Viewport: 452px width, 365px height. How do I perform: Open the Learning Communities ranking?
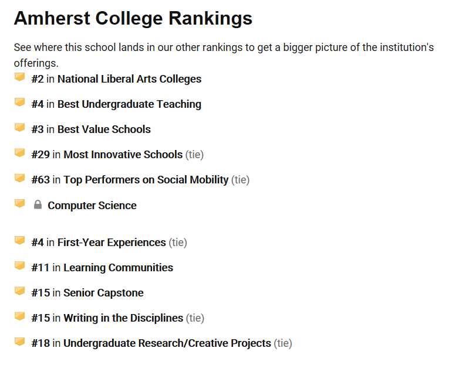118,268
